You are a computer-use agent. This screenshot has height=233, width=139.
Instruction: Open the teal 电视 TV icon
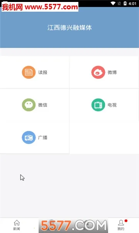(x=98, y=105)
